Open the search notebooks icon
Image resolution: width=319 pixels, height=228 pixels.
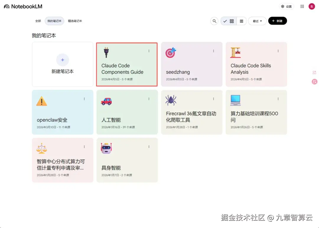coord(214,21)
